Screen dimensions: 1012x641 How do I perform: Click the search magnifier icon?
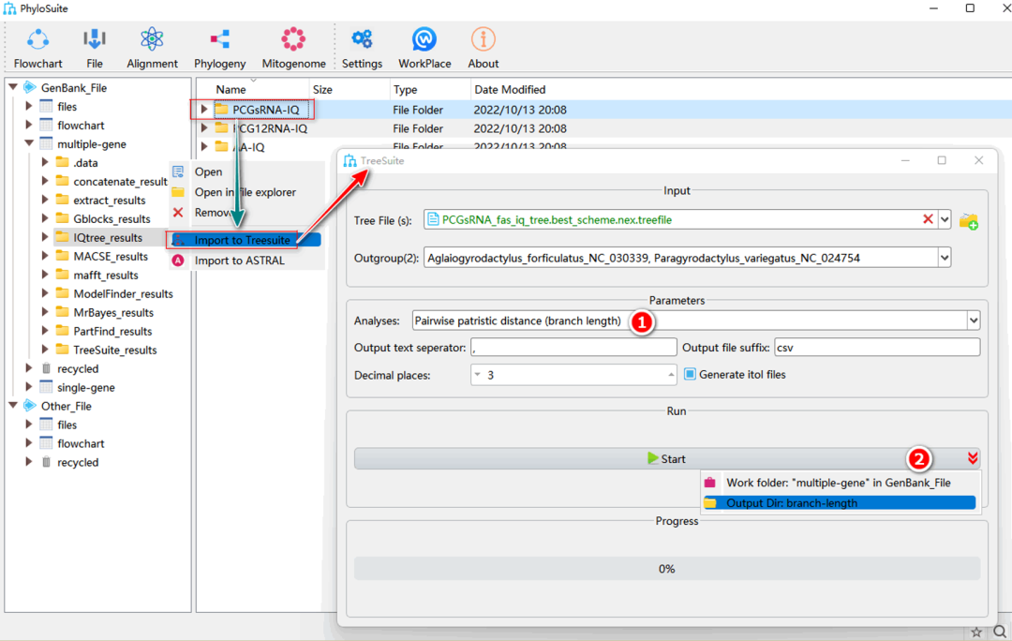click(x=1000, y=632)
